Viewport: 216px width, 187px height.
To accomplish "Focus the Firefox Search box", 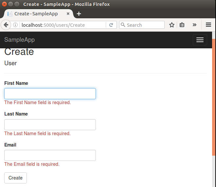I will click(144, 25).
